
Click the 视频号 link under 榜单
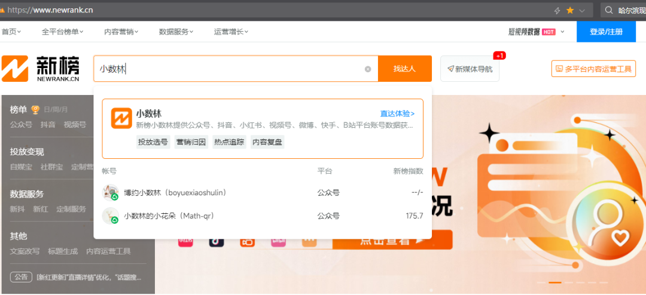tap(75, 125)
